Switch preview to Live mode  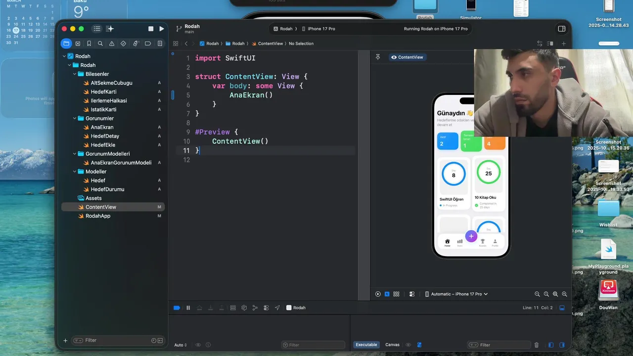click(x=378, y=294)
